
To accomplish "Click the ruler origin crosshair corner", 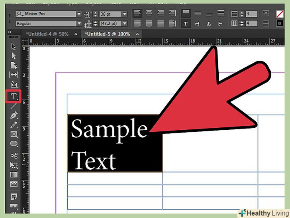I will [25, 42].
